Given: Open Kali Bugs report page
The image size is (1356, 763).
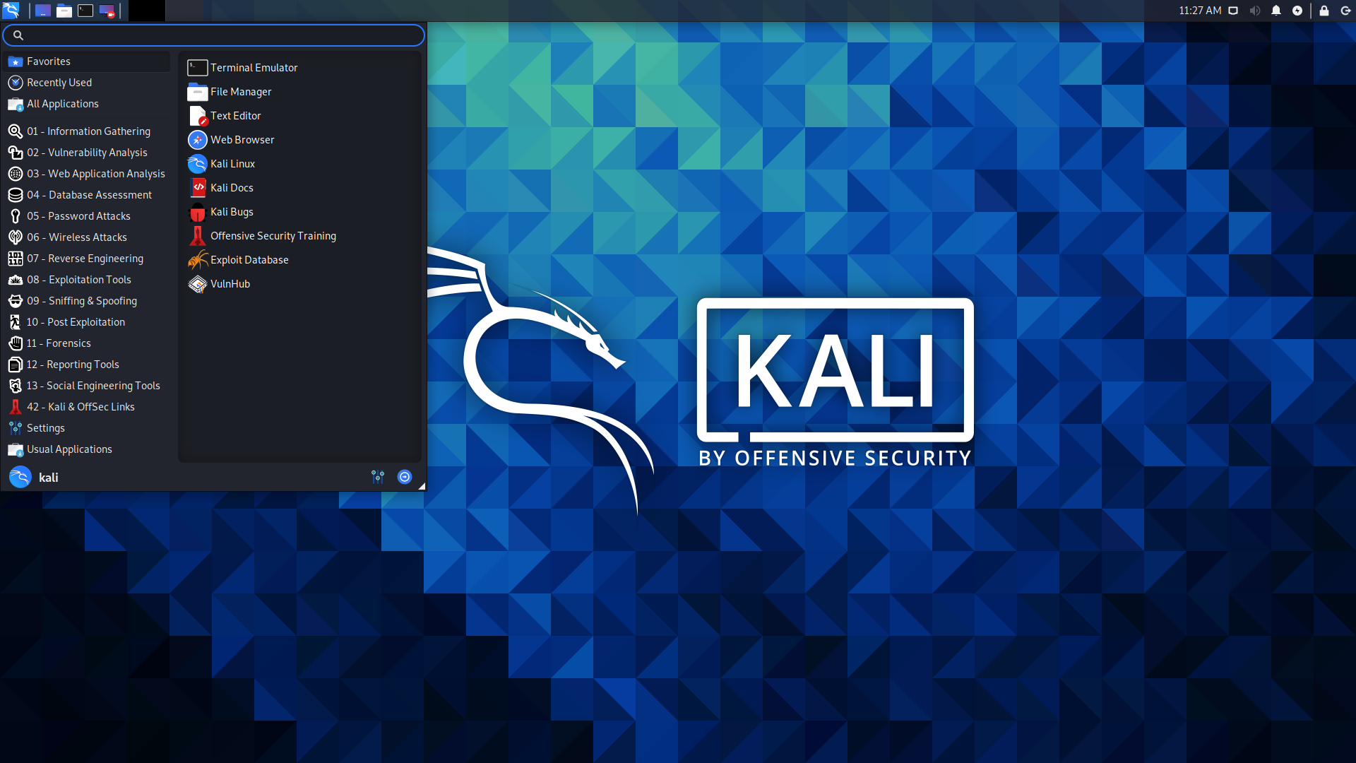Looking at the screenshot, I should (x=231, y=211).
